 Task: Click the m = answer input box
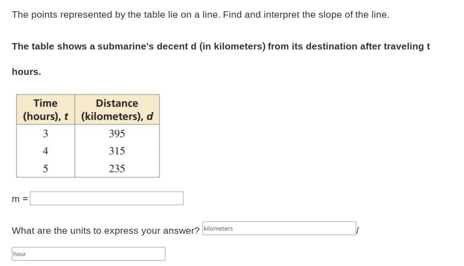[106, 198]
